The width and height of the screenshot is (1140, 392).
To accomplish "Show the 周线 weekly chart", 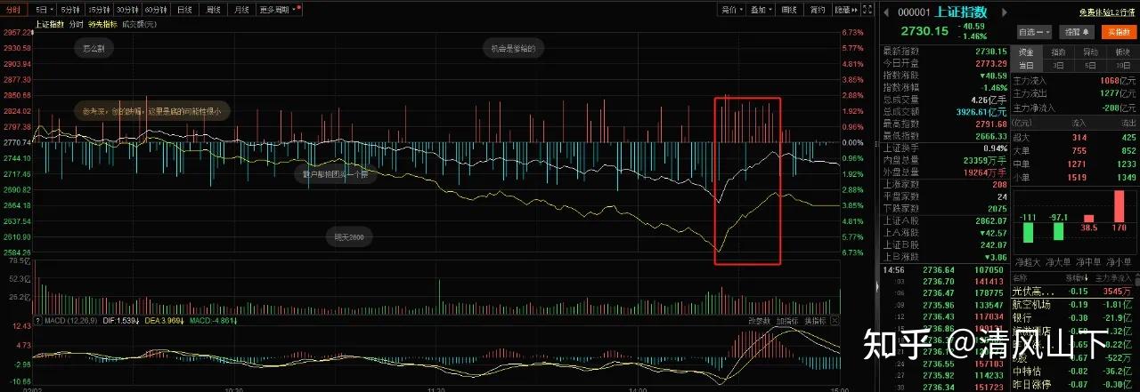I will click(214, 10).
